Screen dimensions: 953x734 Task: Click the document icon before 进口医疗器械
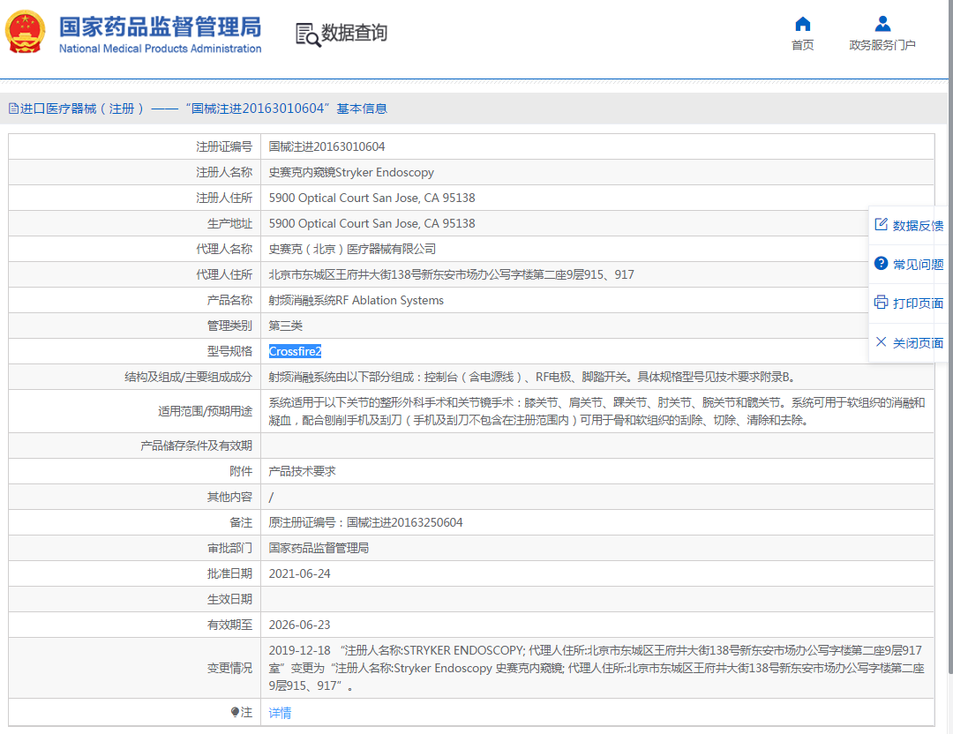tap(13, 109)
